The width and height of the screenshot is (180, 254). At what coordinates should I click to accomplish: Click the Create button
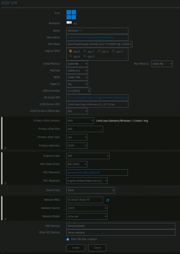point(76,248)
